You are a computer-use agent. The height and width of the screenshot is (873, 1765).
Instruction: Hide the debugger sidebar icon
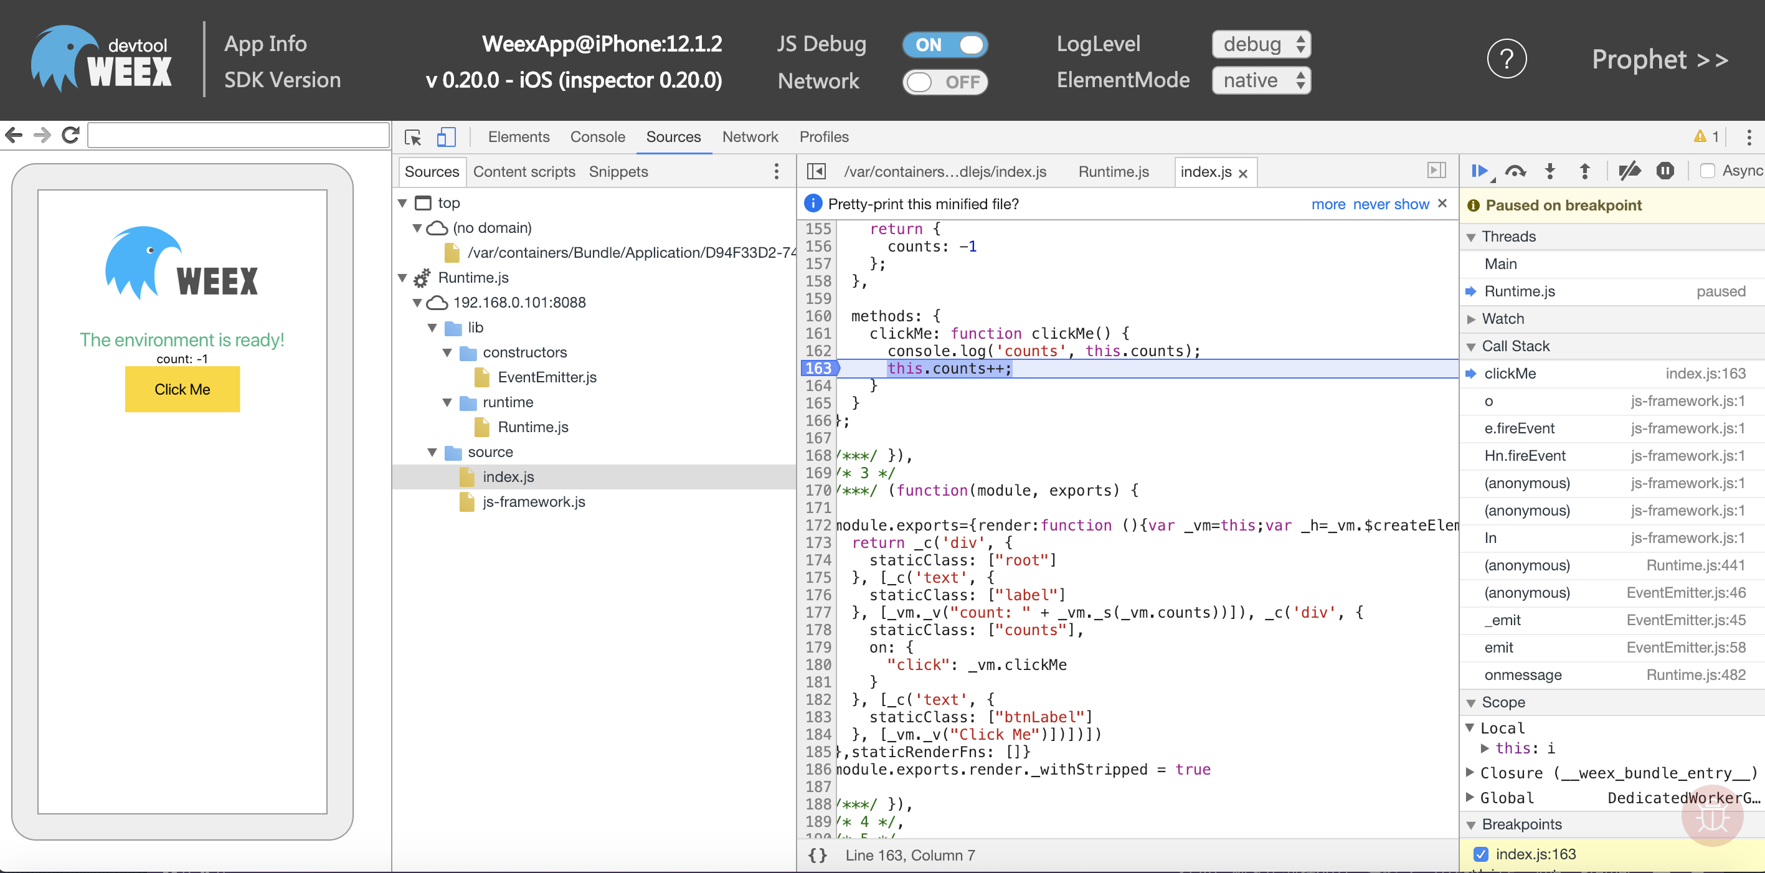click(x=1436, y=171)
